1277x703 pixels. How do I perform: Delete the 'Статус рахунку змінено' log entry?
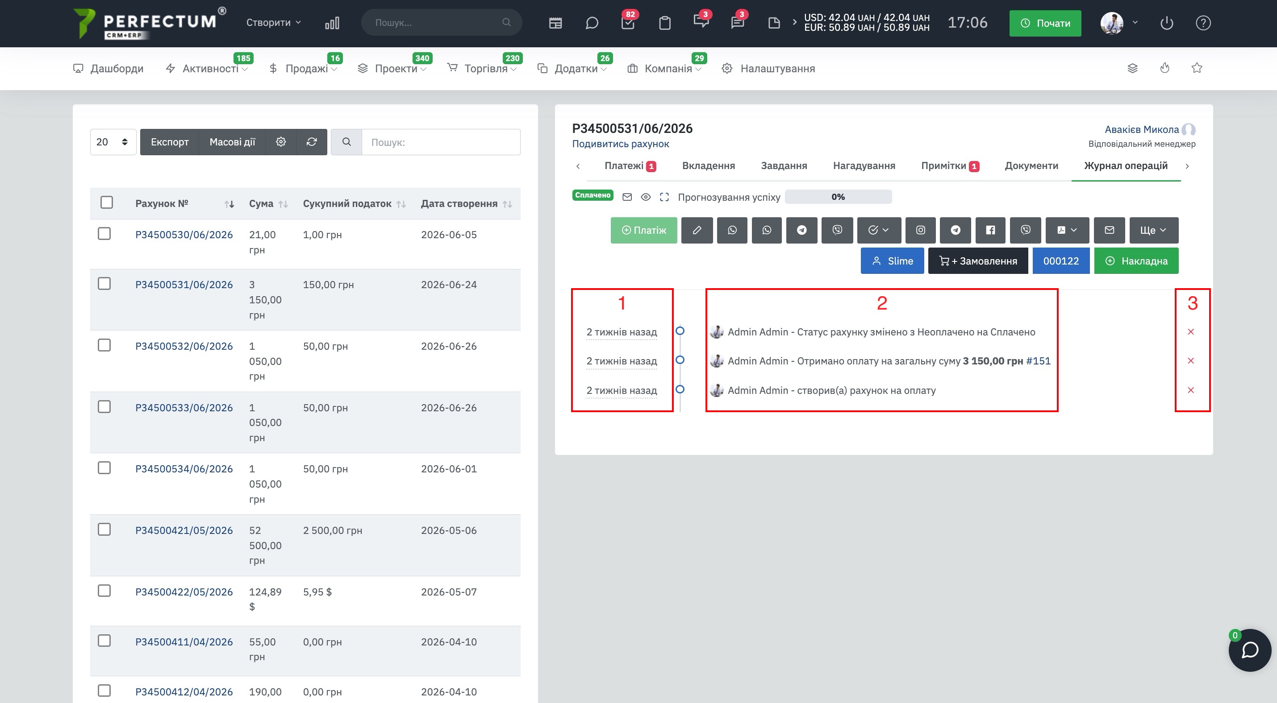(1191, 332)
